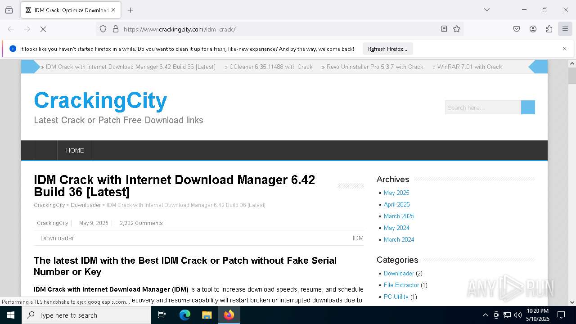576x324 pixels.
Task: Open IDM tag link
Action: [358, 238]
